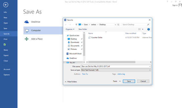The image size is (182, 108).
Task: Click the New folder button
Action: click(x=83, y=29)
